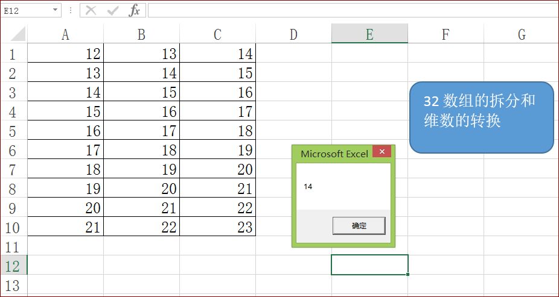Click cell B2 containing 14
This screenshot has width=559, height=297.
pos(141,72)
